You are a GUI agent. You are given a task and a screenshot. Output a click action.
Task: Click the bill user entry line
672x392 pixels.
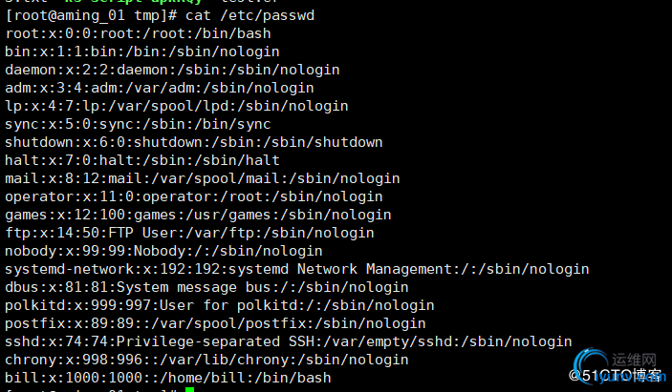[168, 378]
